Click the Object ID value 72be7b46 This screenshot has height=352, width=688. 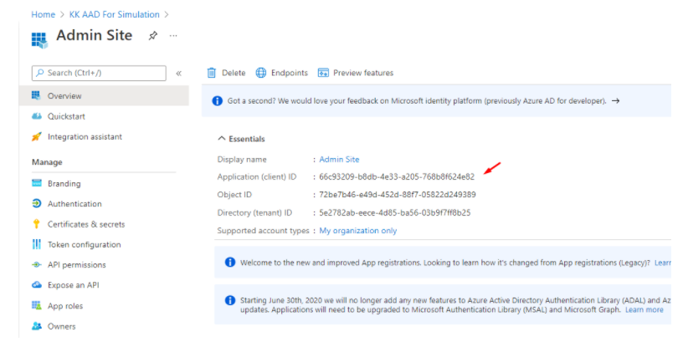398,195
